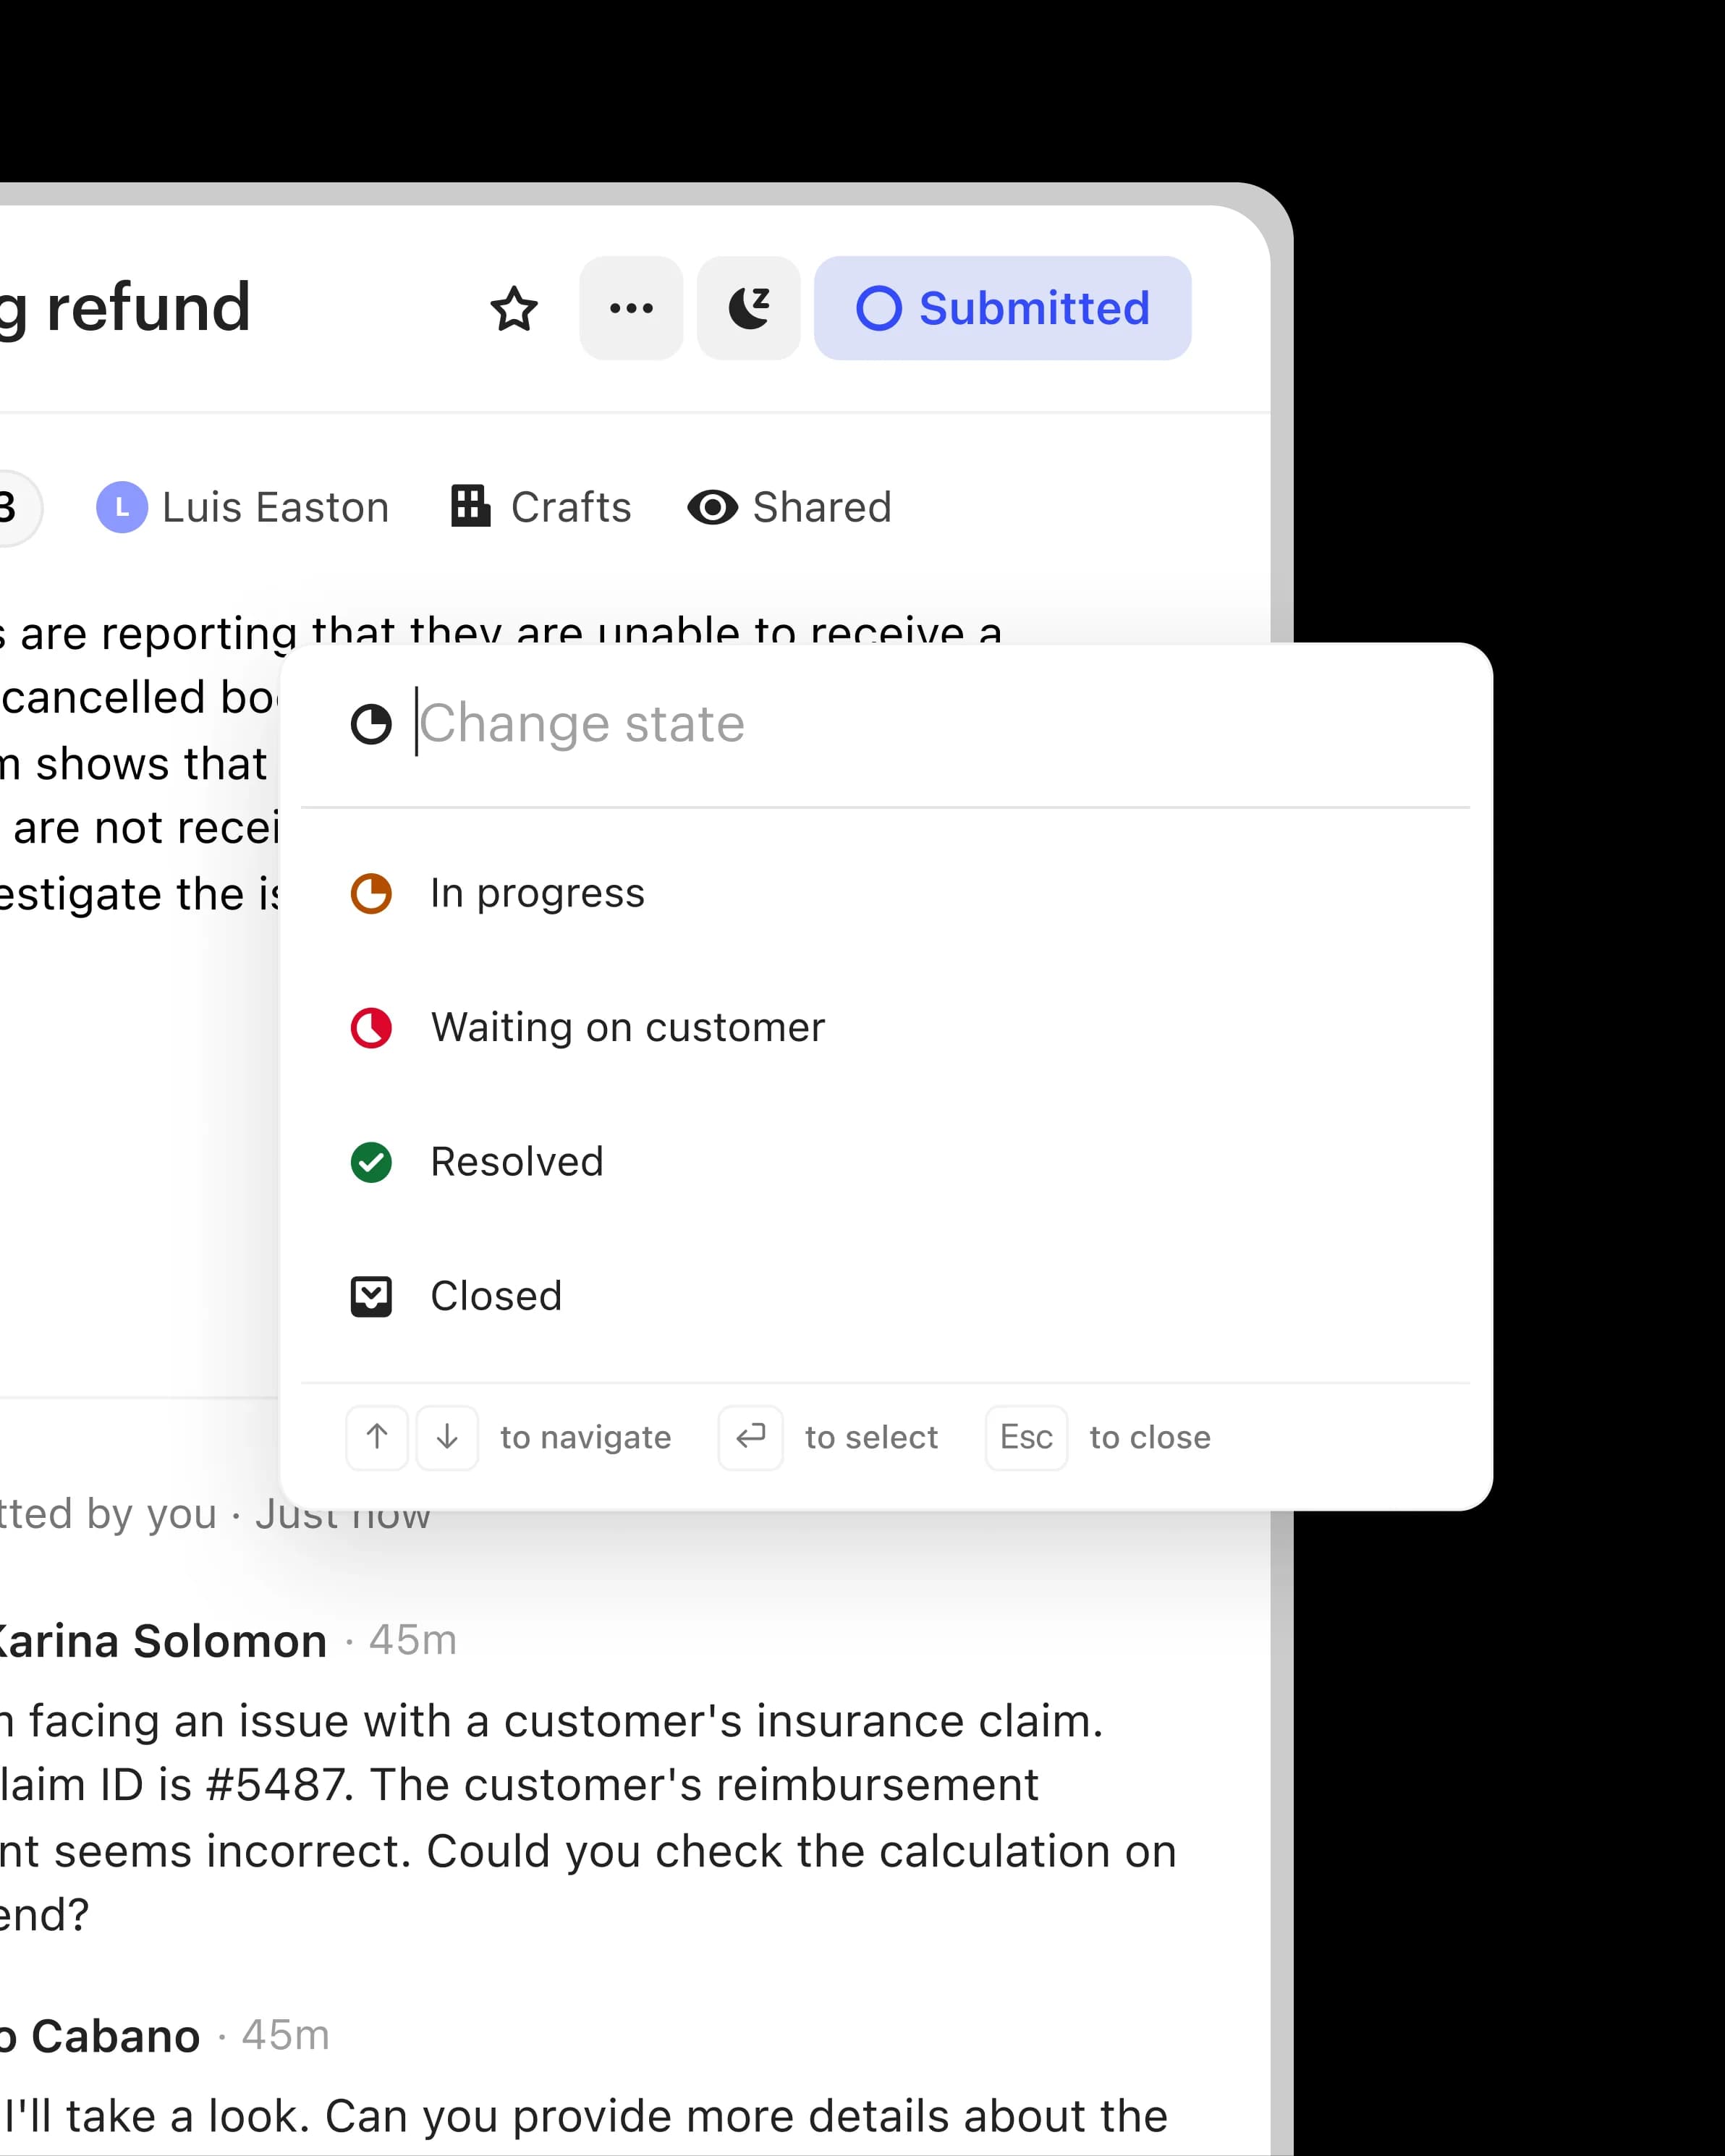Select the In progress state icon
This screenshot has width=1725, height=2156.
(371, 894)
